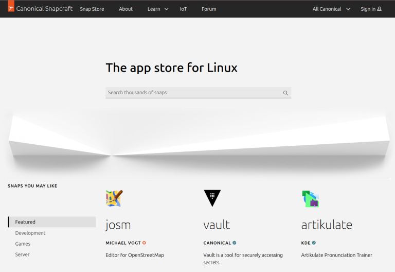Open the About menu item
The height and width of the screenshot is (272, 395).
click(x=125, y=9)
